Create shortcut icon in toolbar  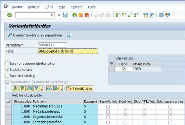point(152,15)
